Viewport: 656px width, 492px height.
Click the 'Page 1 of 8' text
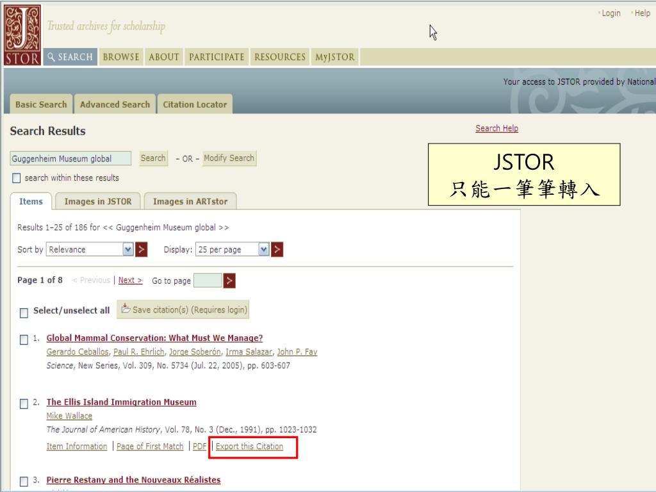pos(40,280)
